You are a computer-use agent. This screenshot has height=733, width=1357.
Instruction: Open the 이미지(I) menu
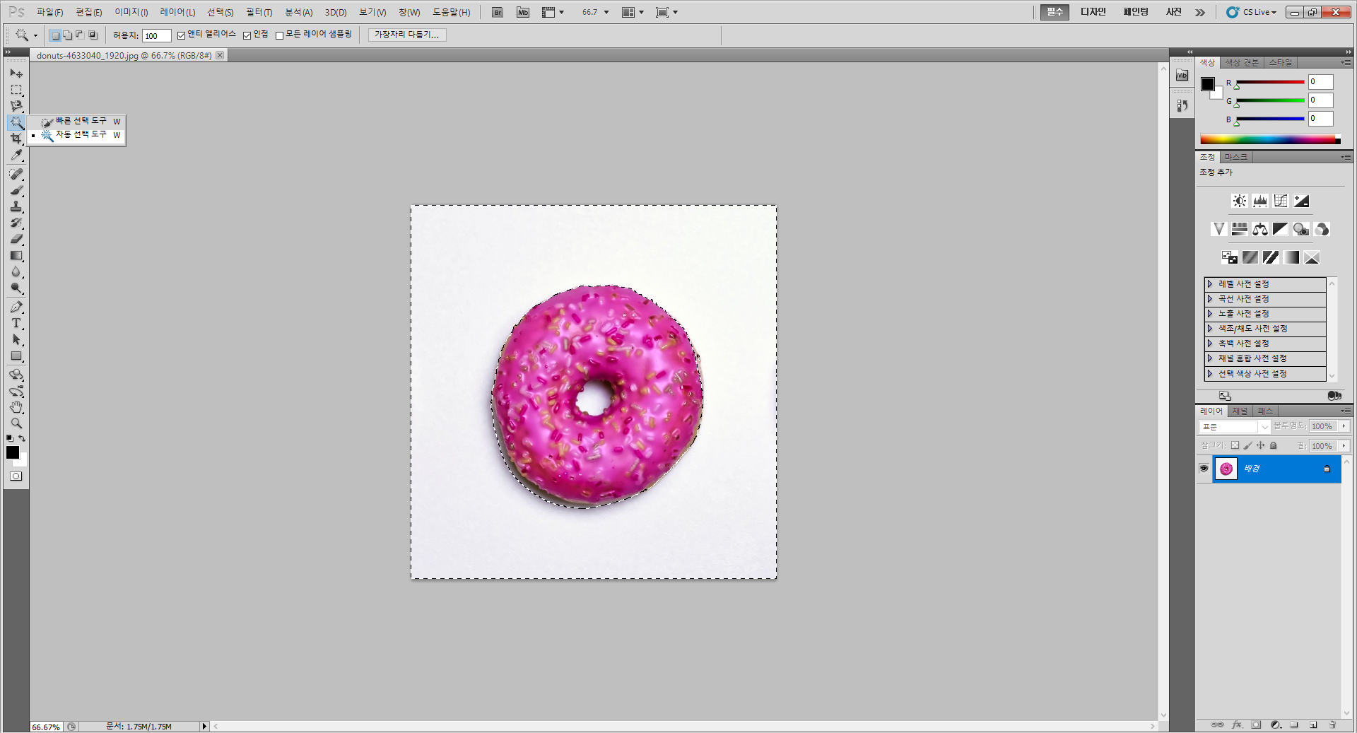click(x=131, y=13)
